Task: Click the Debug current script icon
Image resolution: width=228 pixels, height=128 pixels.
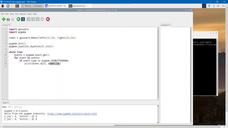Action: (x=23, y=19)
